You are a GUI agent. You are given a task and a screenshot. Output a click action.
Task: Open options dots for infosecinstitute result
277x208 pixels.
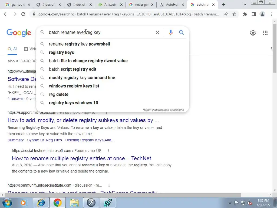click(x=109, y=185)
